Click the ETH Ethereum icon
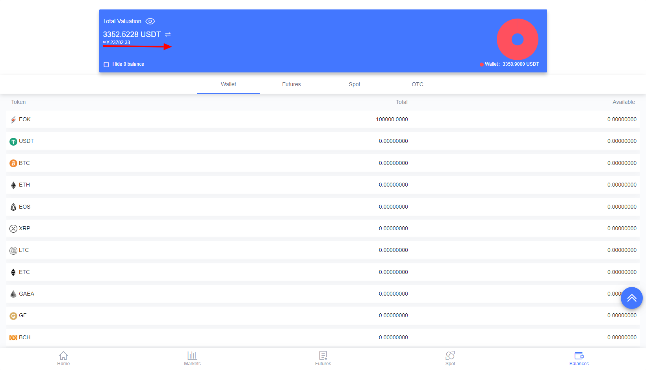The width and height of the screenshot is (646, 370). coord(13,185)
